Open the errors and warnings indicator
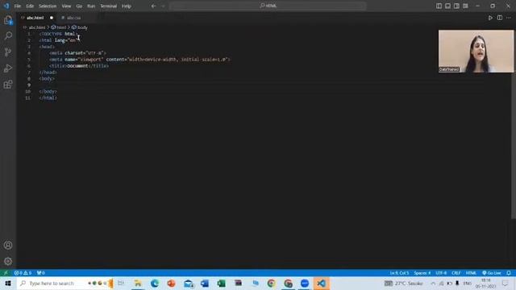 click(x=23, y=273)
